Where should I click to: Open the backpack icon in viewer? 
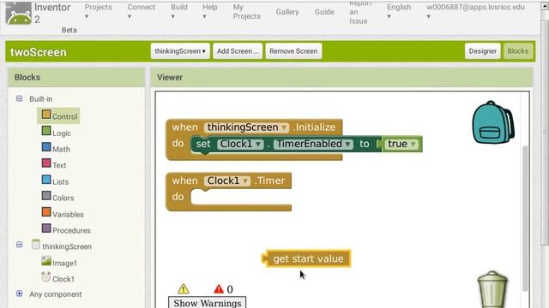click(493, 122)
